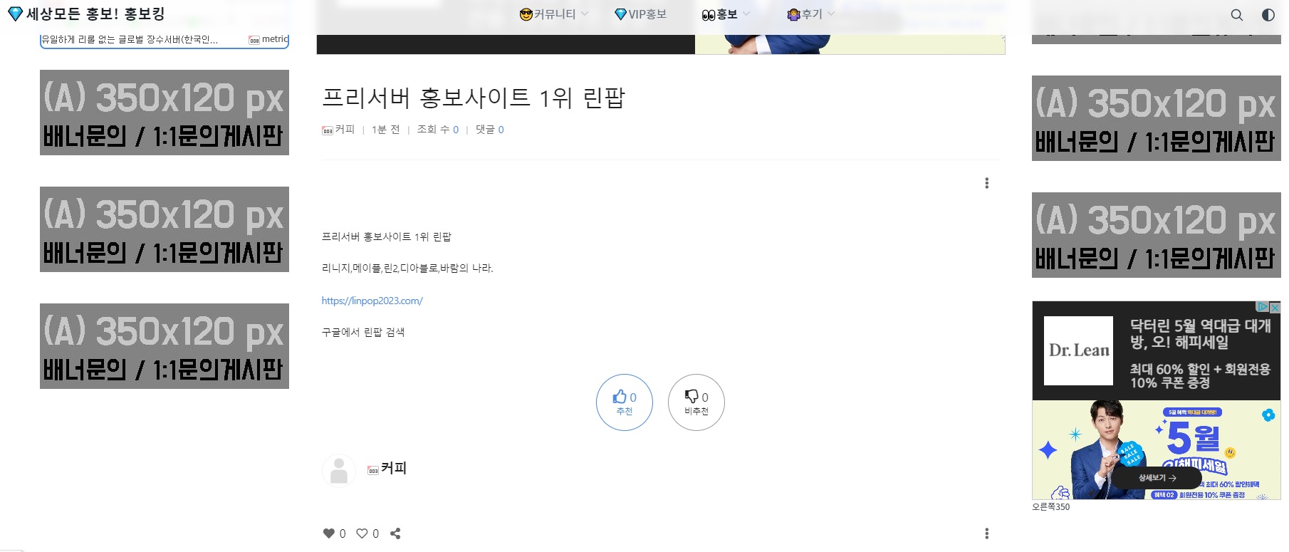
Task: Open the VIP홍보 menu item
Action: pos(640,14)
